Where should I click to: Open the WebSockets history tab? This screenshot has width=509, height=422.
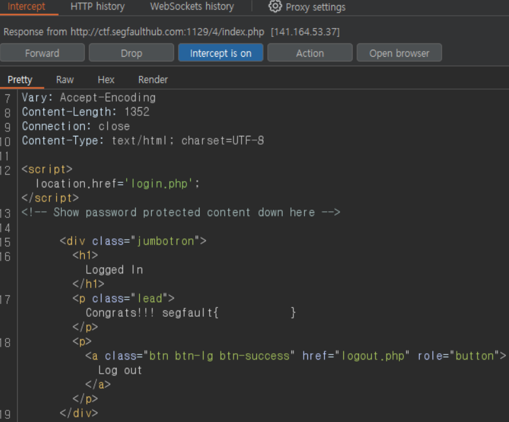[192, 6]
